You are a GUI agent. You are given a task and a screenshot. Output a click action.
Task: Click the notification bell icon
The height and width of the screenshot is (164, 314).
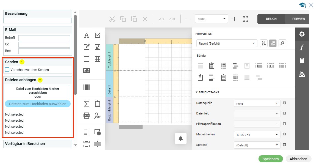[180, 138]
